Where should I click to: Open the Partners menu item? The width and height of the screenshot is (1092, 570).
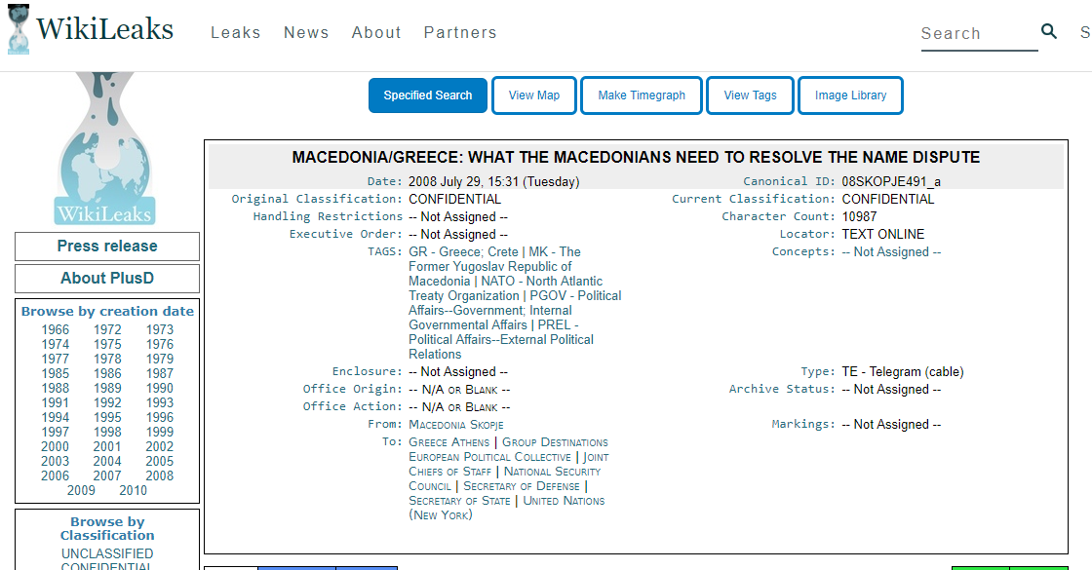point(460,32)
